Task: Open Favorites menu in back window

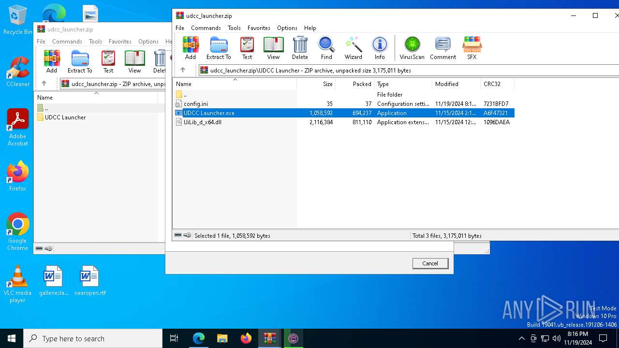Action: [x=120, y=42]
